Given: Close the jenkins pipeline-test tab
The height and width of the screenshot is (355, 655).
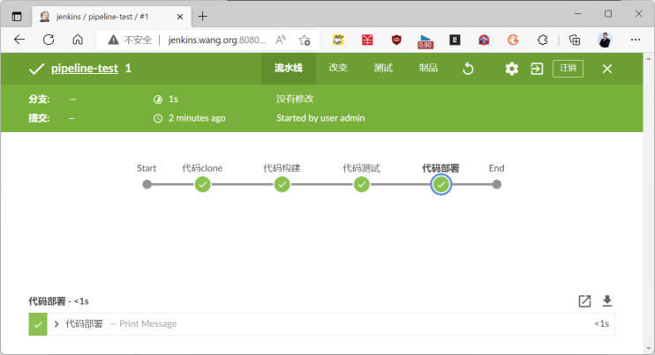Looking at the screenshot, I should [179, 17].
